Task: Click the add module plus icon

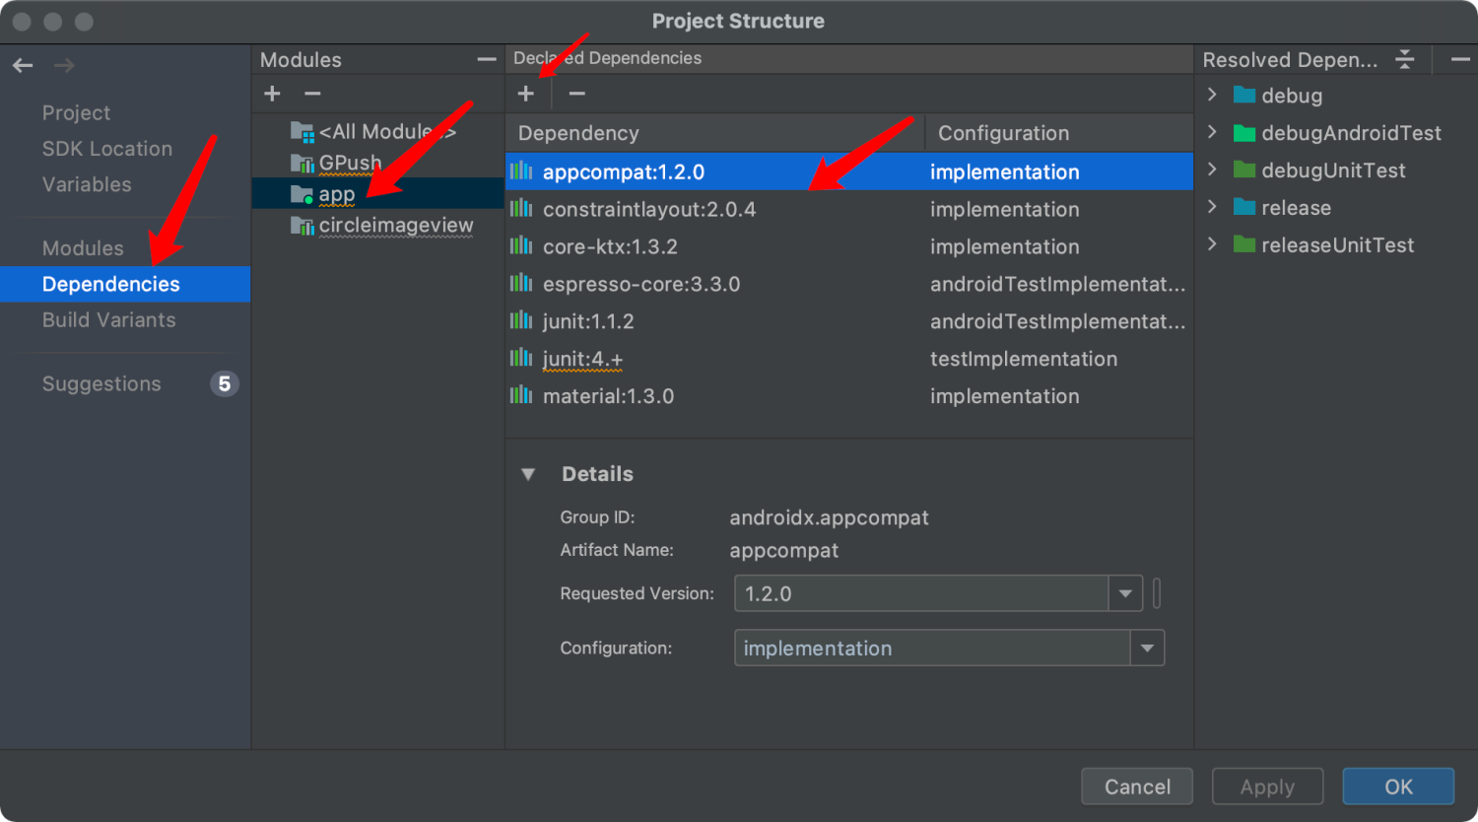Action: [273, 94]
